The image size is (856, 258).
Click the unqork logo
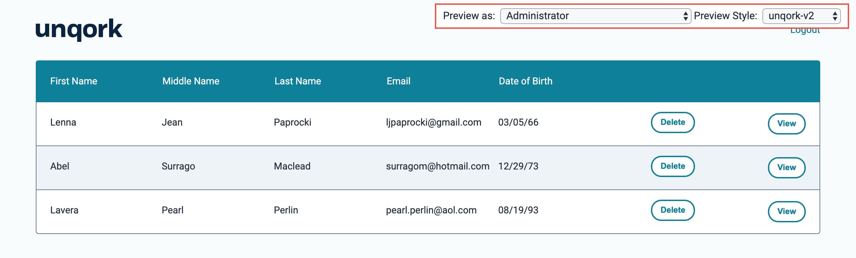click(x=79, y=30)
